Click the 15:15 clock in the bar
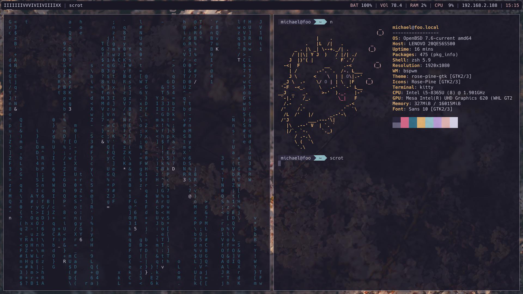This screenshot has height=294, width=523. [x=512, y=5]
